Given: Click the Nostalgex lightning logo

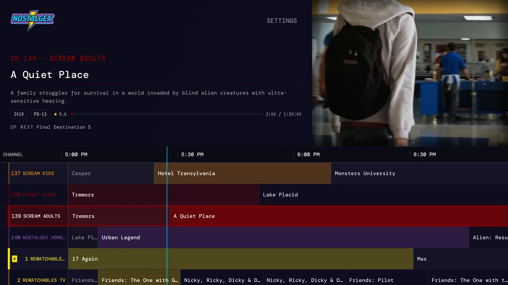Looking at the screenshot, I should pyautogui.click(x=33, y=21).
